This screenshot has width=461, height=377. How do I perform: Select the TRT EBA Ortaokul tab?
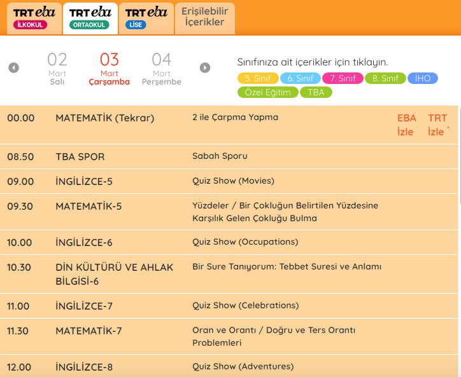coord(90,18)
